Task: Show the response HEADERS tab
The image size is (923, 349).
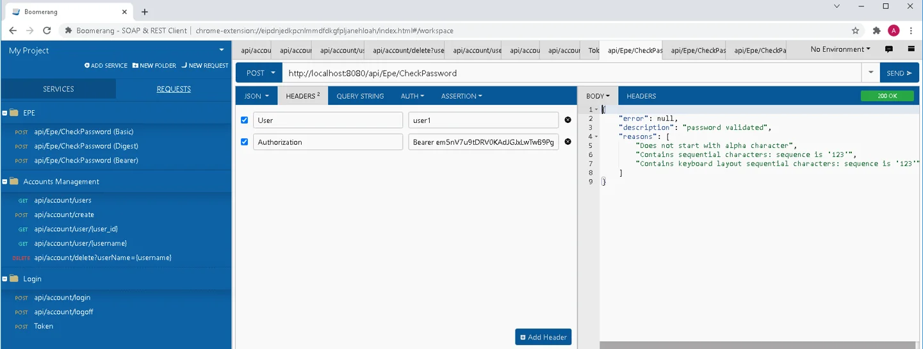Action: tap(641, 96)
